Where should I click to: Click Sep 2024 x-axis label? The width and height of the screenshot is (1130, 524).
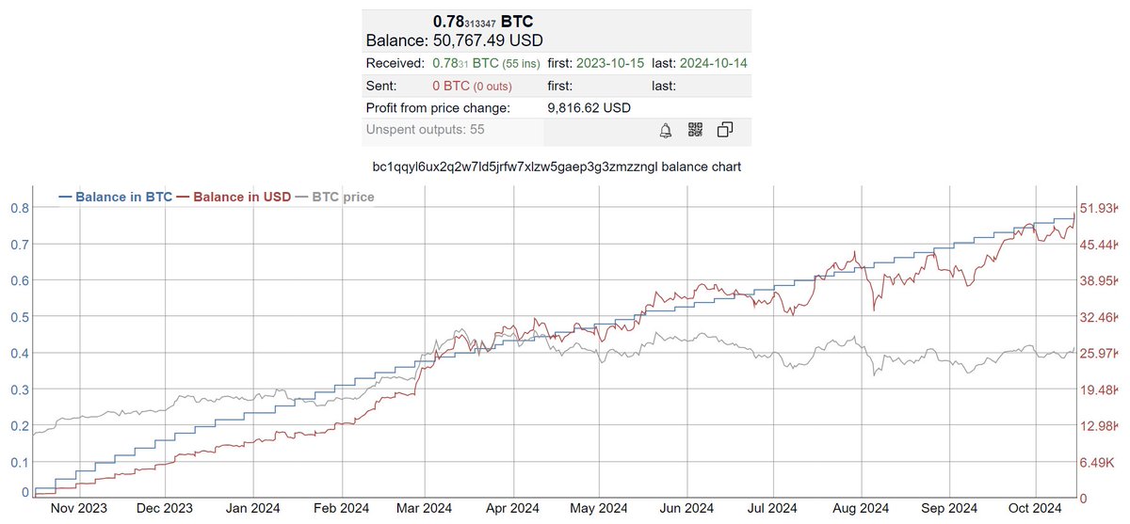[948, 508]
